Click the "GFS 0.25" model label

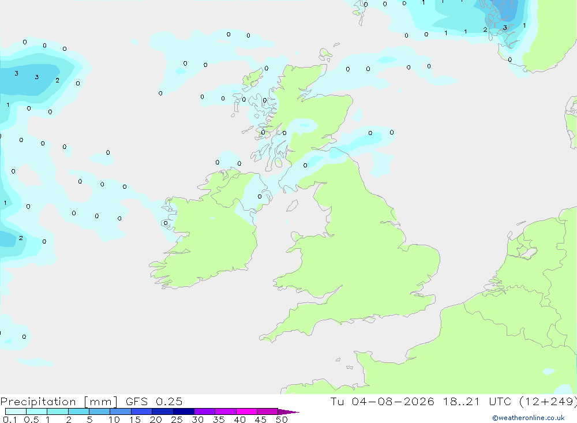tap(154, 401)
